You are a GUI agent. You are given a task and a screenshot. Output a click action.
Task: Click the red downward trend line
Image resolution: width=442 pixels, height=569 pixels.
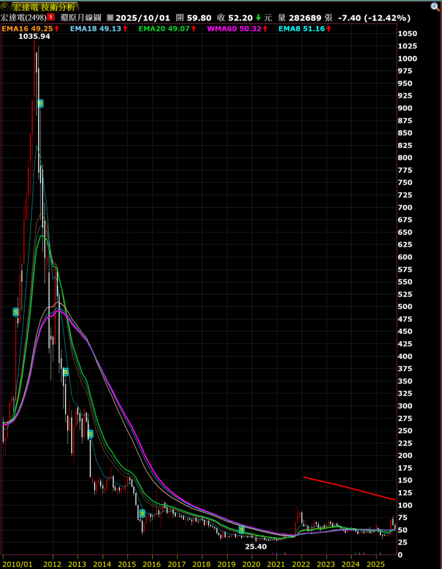[350, 488]
